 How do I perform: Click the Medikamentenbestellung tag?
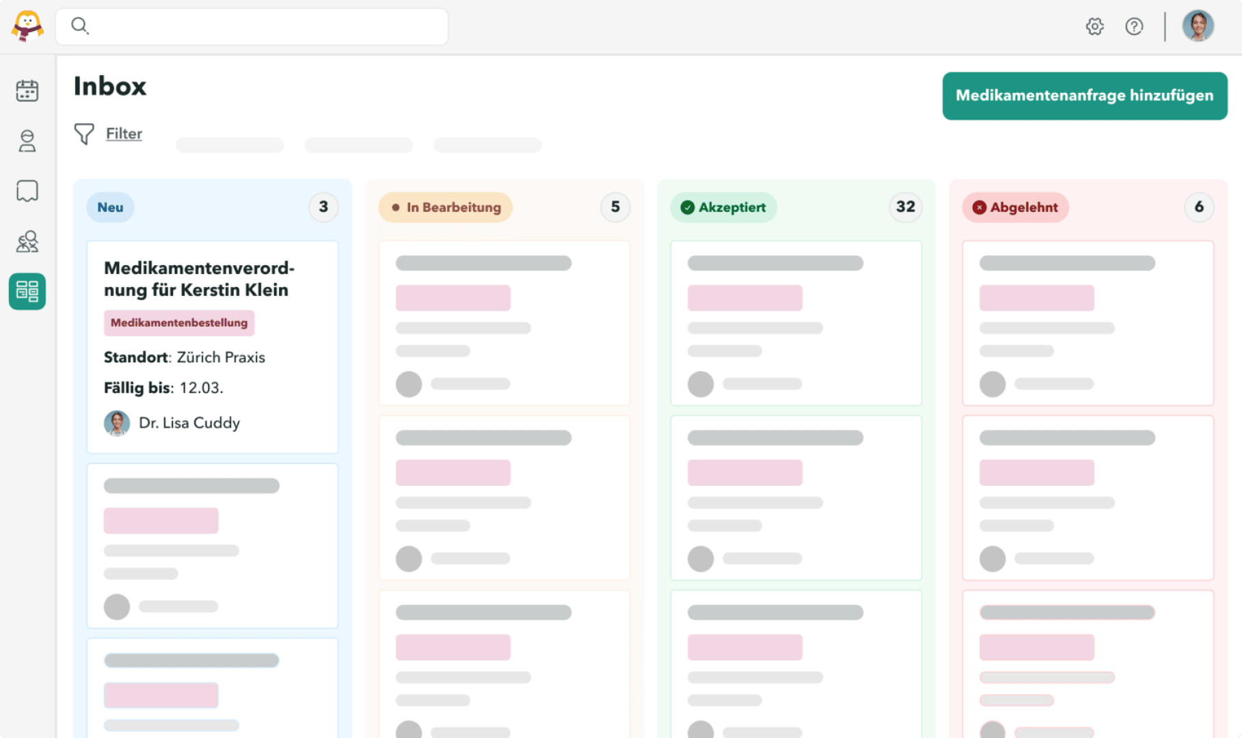(179, 323)
